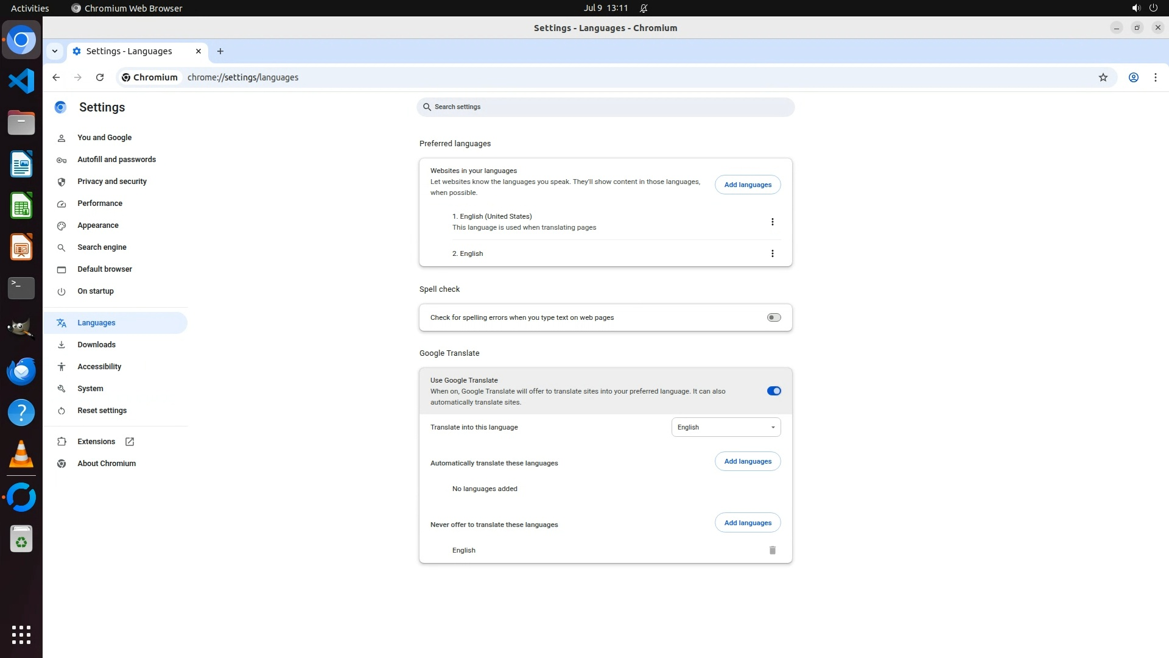Viewport: 1169px width, 658px height.
Task: Open Translate into this language dropdown
Action: (x=725, y=427)
